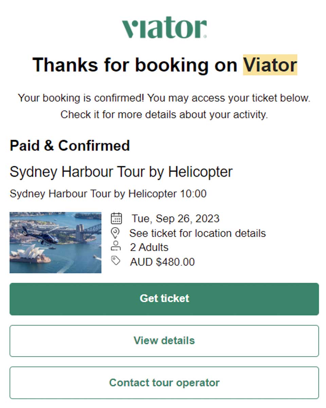Select the calendar icon next to the date
326x408 pixels.
[116, 219]
